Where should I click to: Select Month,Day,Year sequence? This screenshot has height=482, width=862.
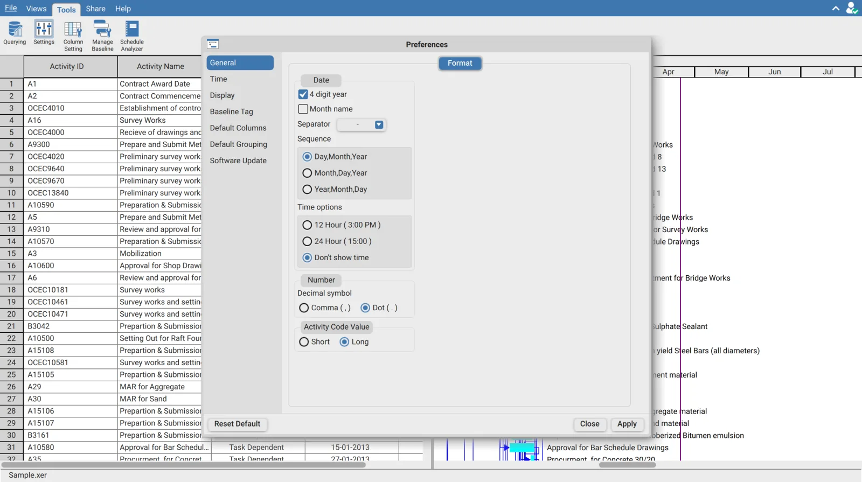pyautogui.click(x=307, y=173)
